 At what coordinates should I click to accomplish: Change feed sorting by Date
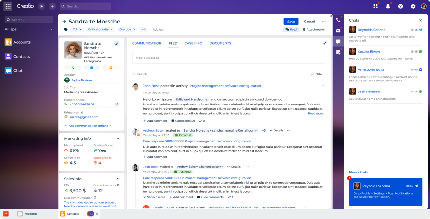pyautogui.click(x=317, y=74)
